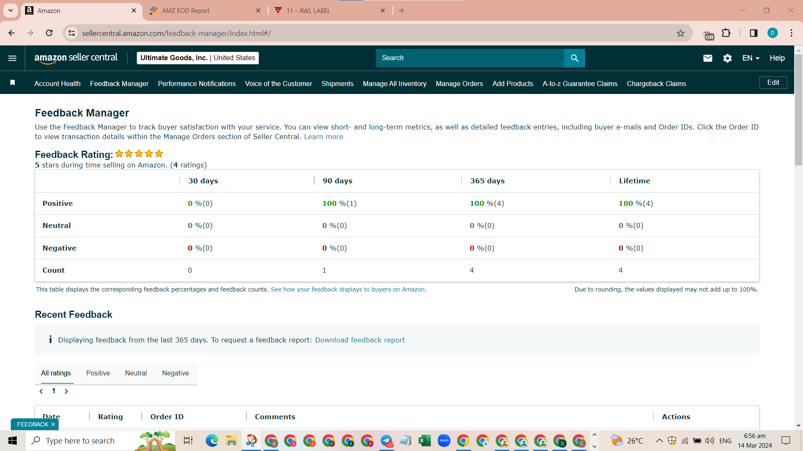Image resolution: width=803 pixels, height=451 pixels.
Task: Select the Positive feedback tab
Action: point(98,373)
